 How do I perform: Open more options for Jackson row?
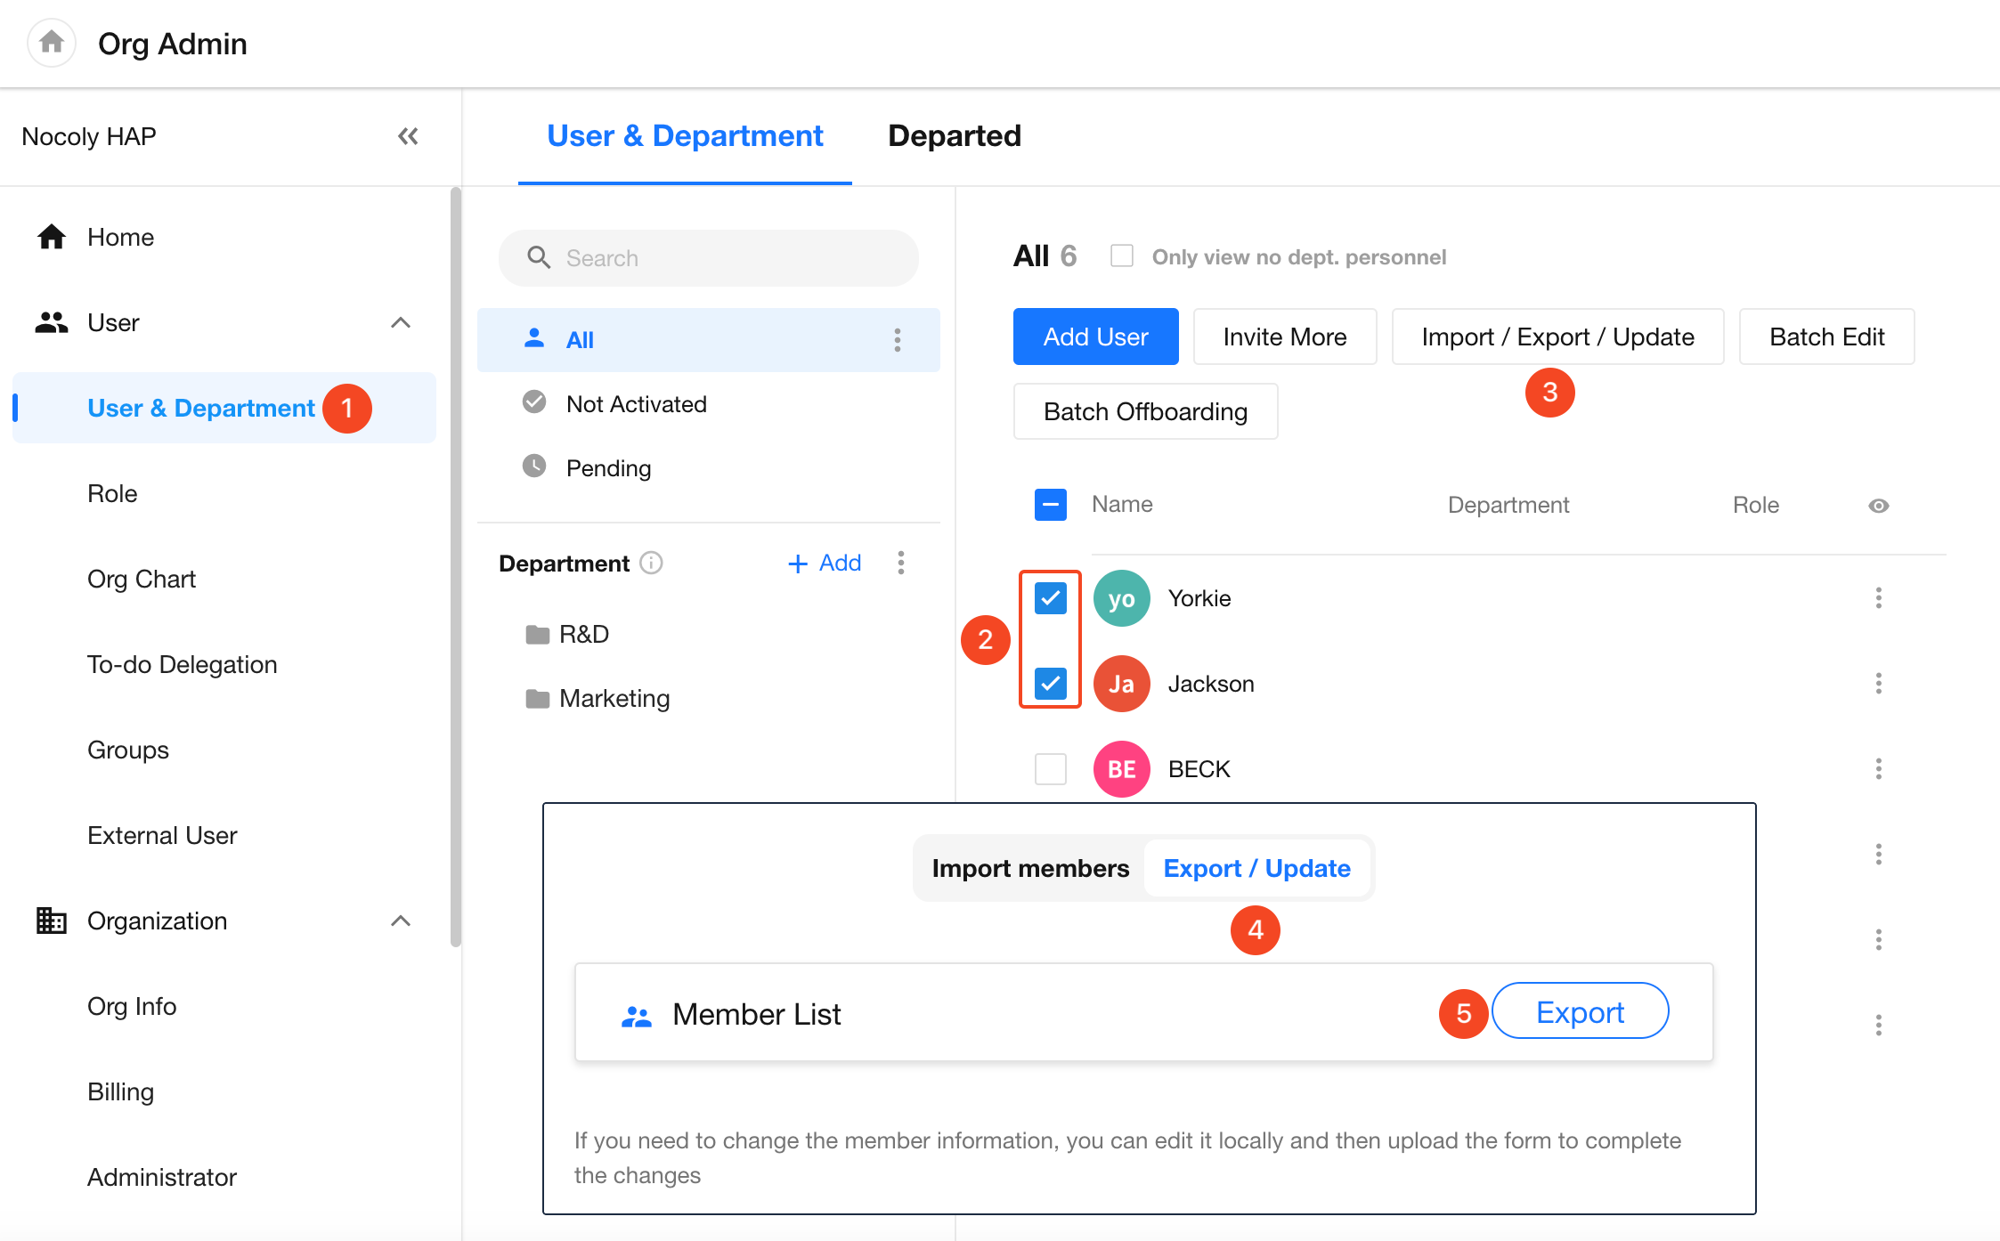click(x=1878, y=684)
